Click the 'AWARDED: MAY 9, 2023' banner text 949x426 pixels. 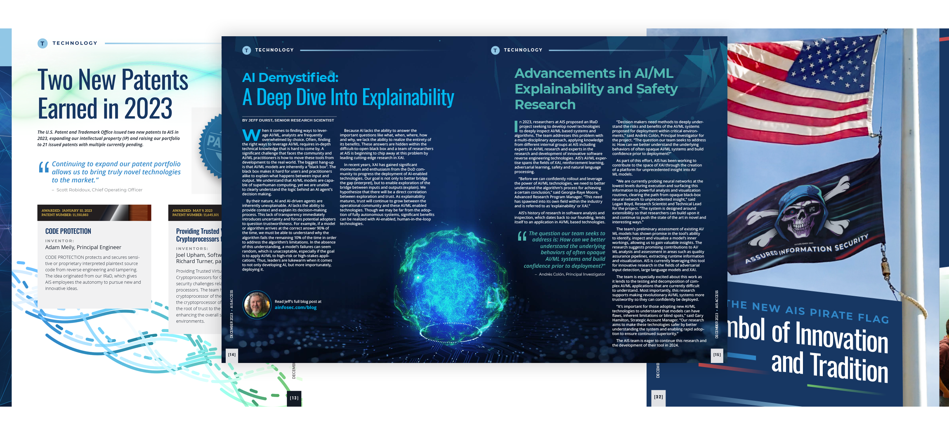[x=192, y=211]
